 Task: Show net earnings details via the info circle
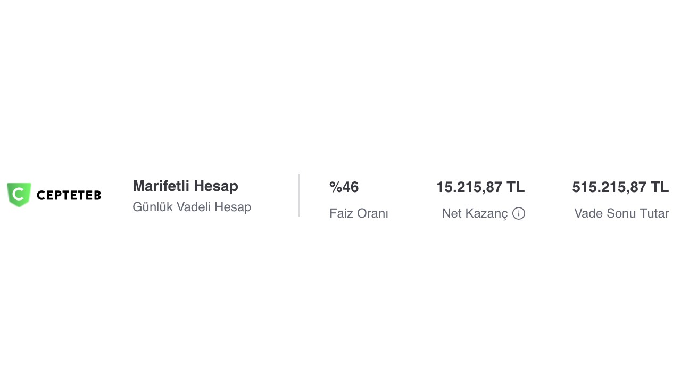click(519, 213)
